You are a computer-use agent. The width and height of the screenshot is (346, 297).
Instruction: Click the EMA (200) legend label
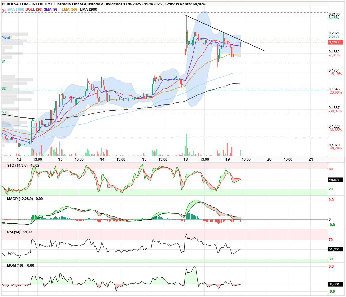point(89,10)
